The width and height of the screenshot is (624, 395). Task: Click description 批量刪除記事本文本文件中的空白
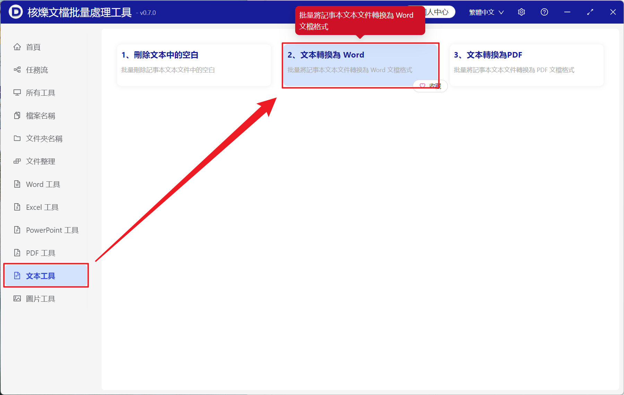pos(168,70)
